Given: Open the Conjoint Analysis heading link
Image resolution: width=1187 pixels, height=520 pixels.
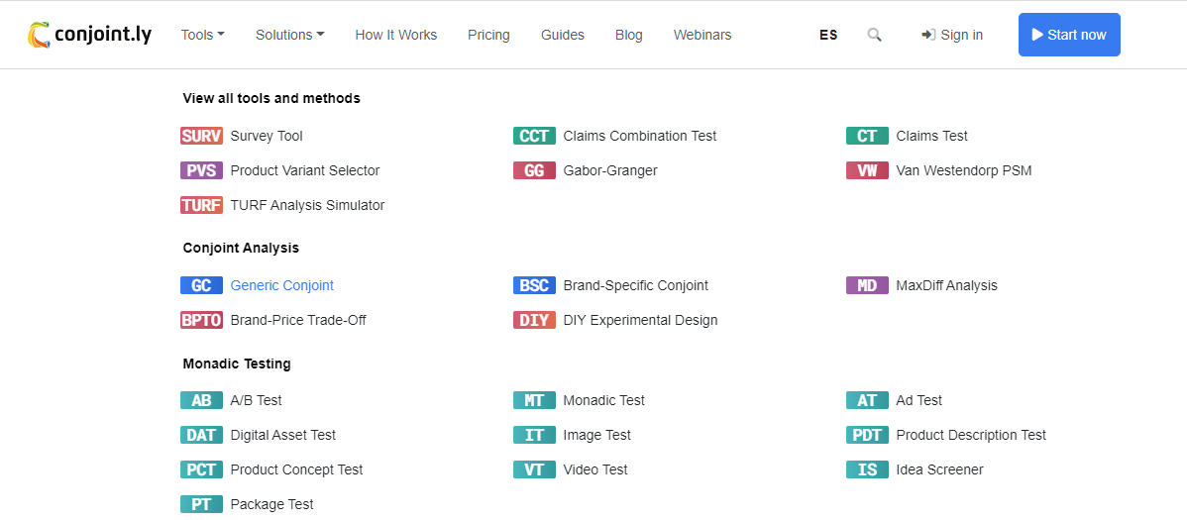Looking at the screenshot, I should (241, 248).
